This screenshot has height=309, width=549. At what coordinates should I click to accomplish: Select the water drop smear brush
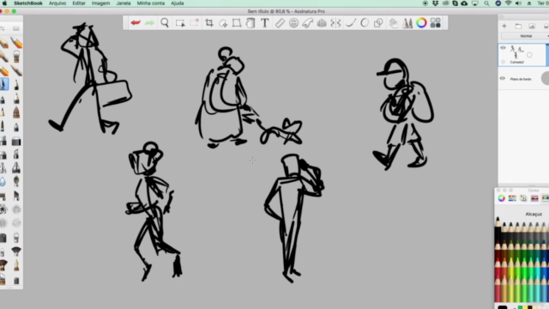pos(3,181)
